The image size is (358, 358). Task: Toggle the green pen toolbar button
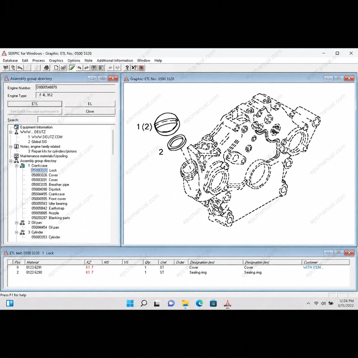pos(72,68)
